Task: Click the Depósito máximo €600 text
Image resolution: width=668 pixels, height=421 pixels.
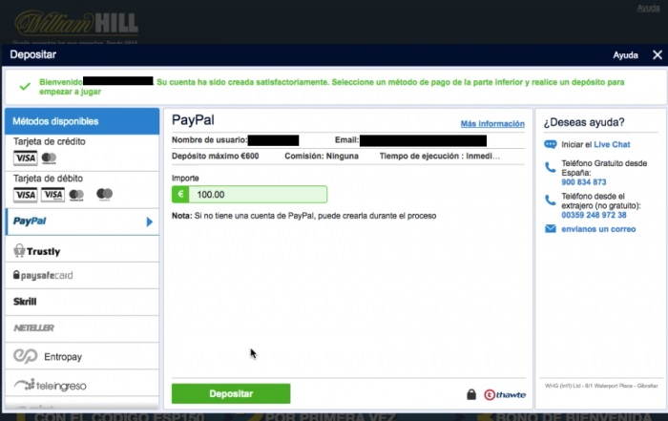Action: coord(215,156)
